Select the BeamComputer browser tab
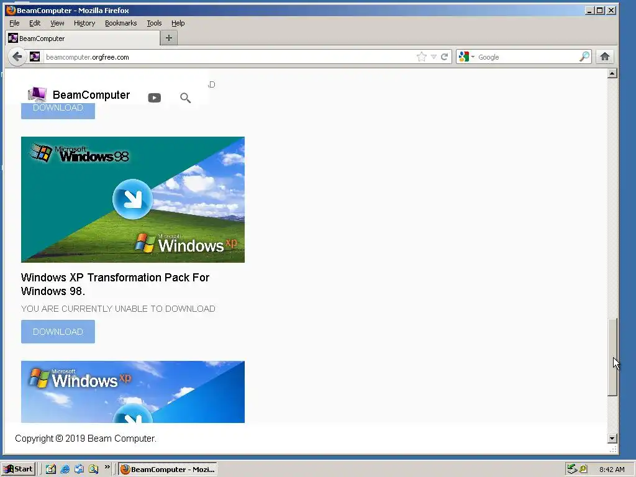The height and width of the screenshot is (477, 636). [x=83, y=38]
